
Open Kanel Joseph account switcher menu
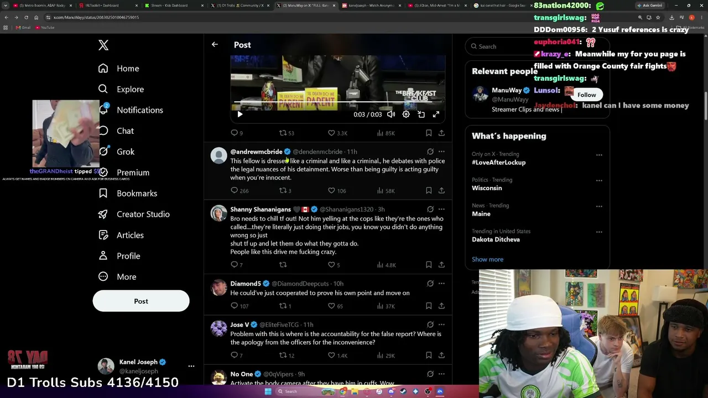point(191,366)
